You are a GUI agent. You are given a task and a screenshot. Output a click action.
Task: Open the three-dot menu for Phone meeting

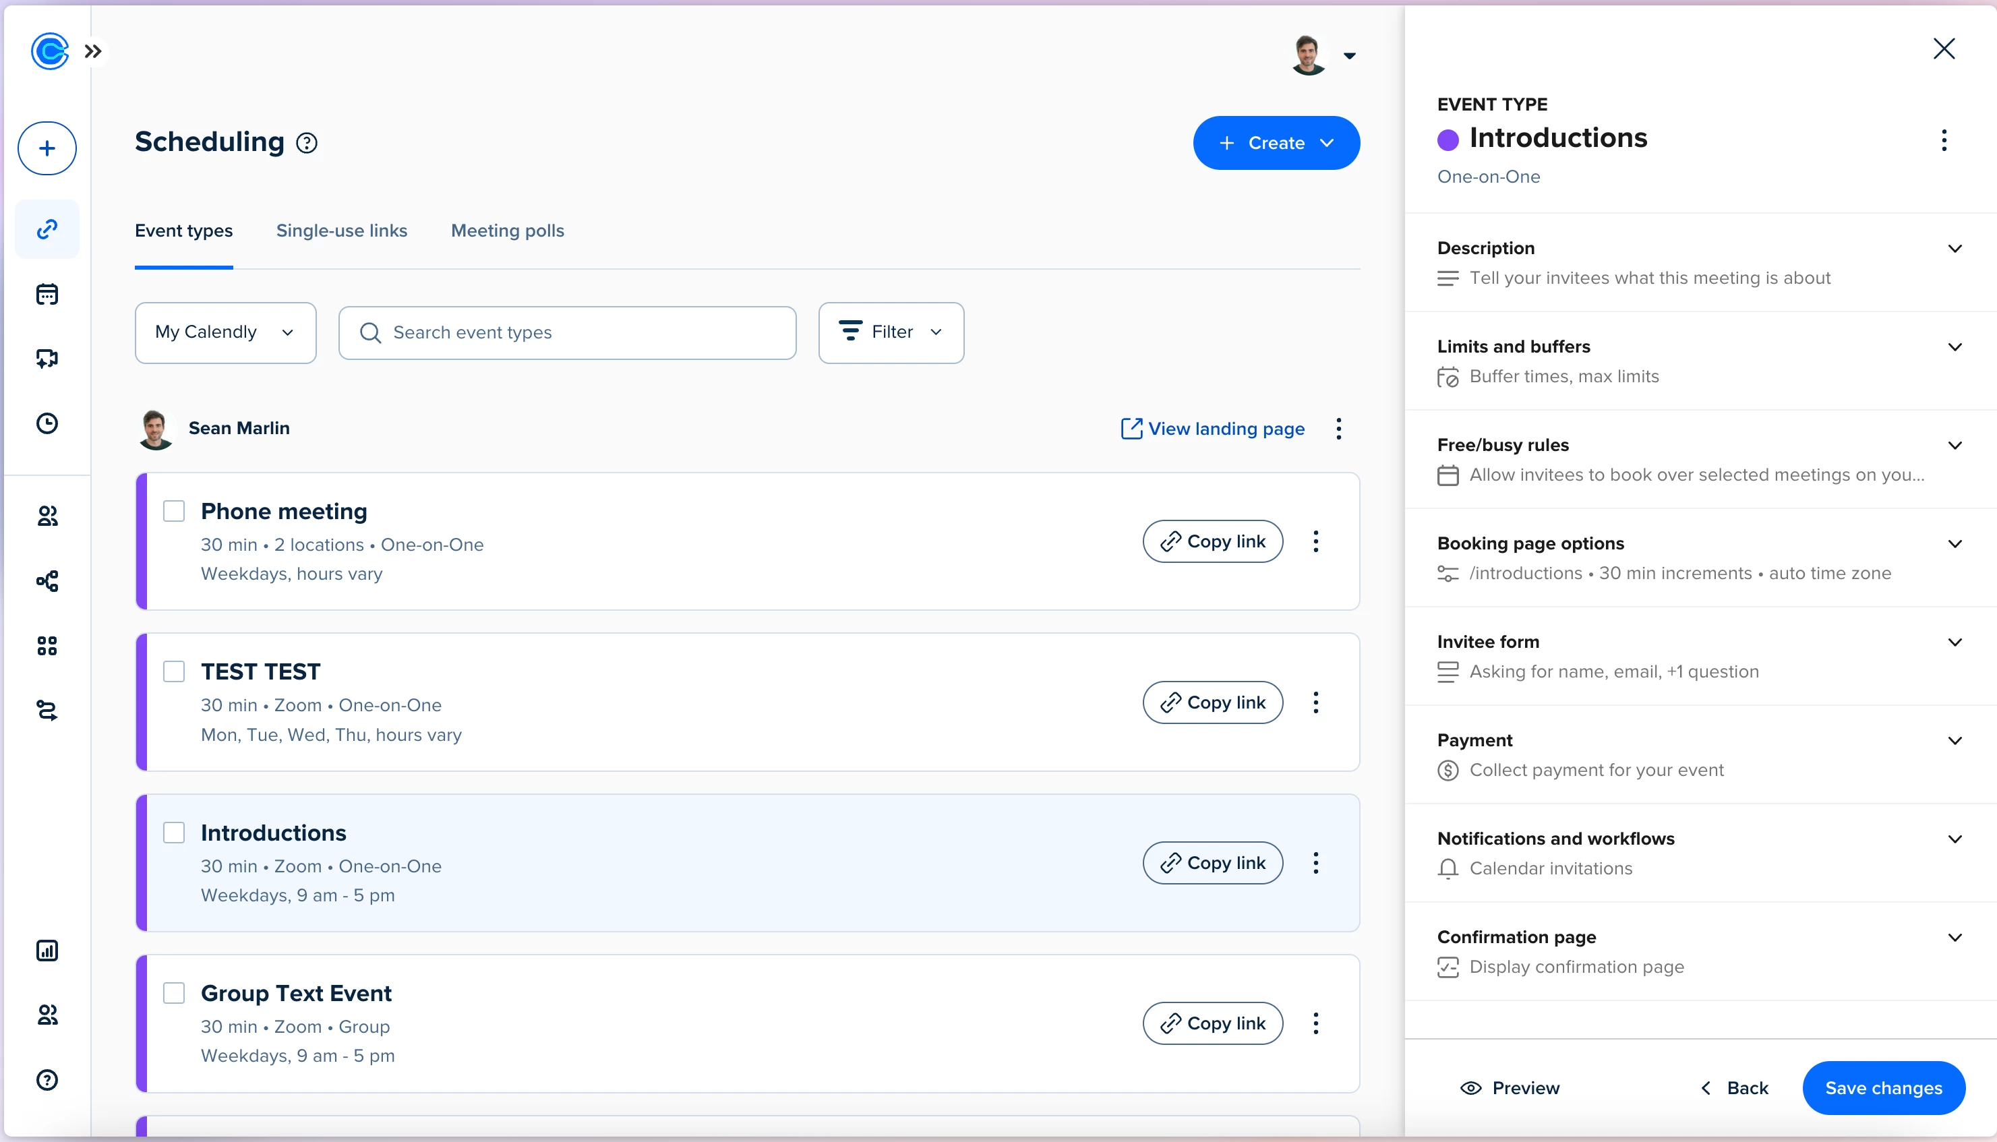pos(1315,541)
